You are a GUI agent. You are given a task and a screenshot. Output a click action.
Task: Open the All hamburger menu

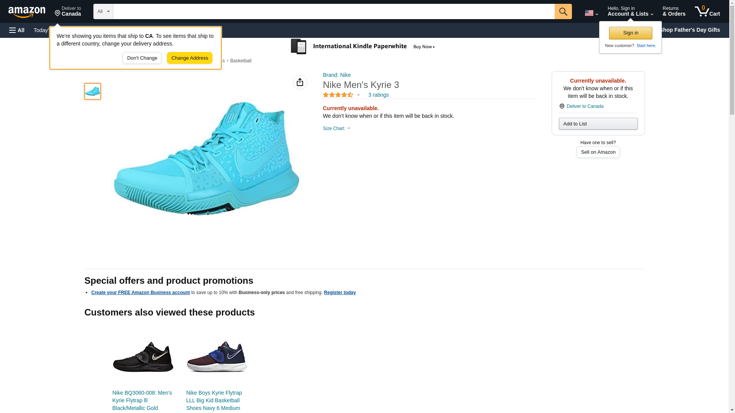(x=17, y=30)
